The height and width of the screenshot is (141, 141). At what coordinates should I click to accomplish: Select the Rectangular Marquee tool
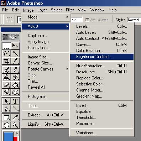click(6, 46)
